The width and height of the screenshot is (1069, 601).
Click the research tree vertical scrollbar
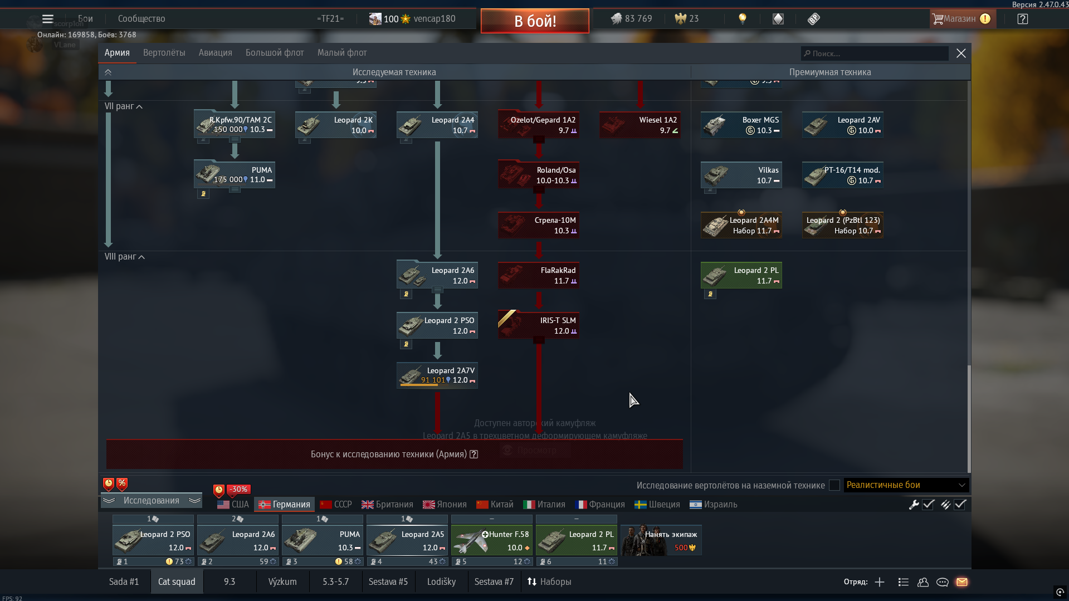click(969, 419)
